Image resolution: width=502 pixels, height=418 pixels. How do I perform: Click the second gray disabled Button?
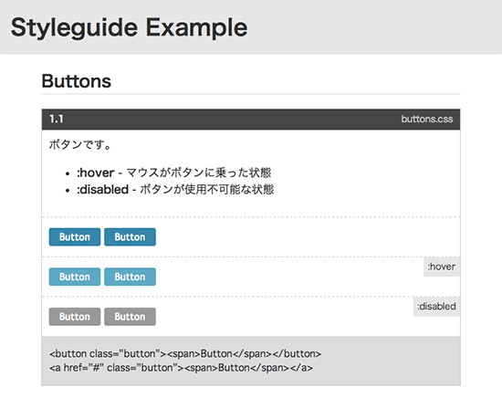pos(130,317)
